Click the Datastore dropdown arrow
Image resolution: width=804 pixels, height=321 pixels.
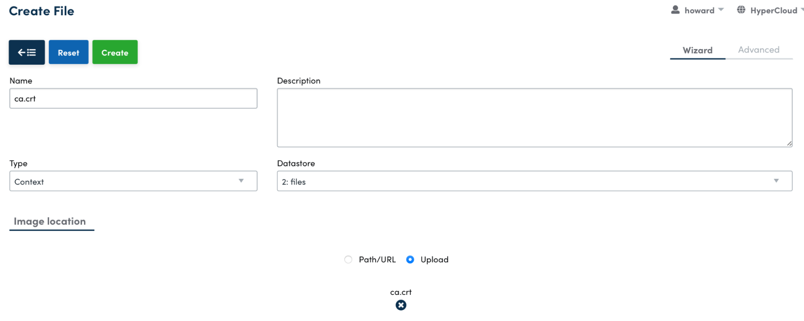[x=776, y=181]
